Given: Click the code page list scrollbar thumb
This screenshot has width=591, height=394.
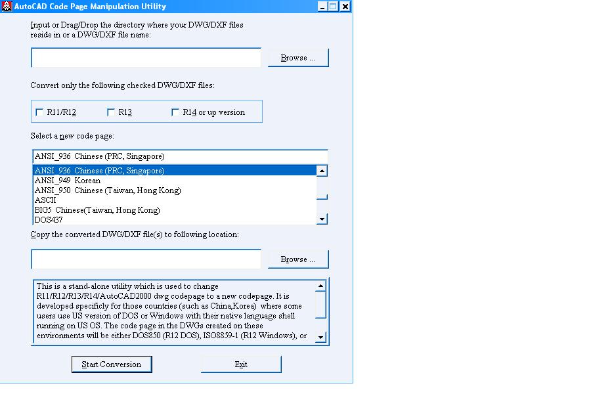Looking at the screenshot, I should click(322, 188).
